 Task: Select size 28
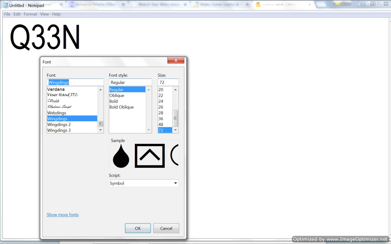(x=165, y=113)
